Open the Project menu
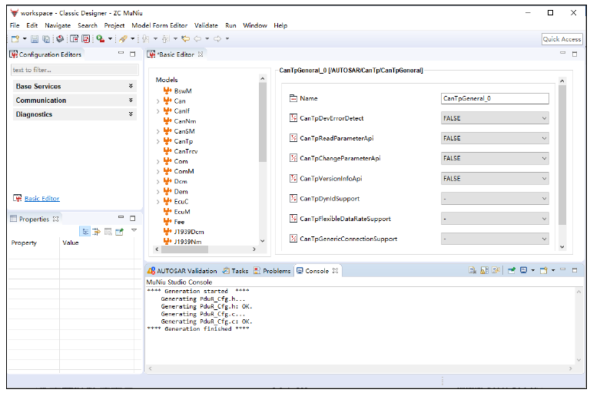 tap(114, 25)
